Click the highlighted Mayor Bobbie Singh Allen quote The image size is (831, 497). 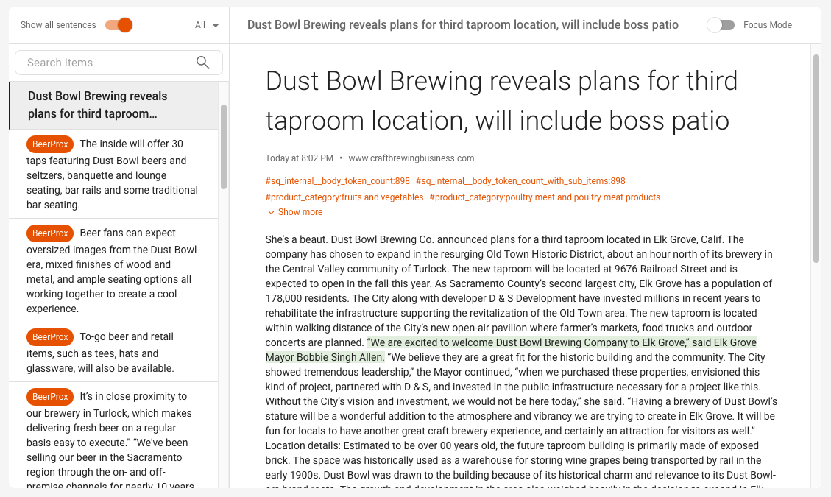[x=511, y=350]
